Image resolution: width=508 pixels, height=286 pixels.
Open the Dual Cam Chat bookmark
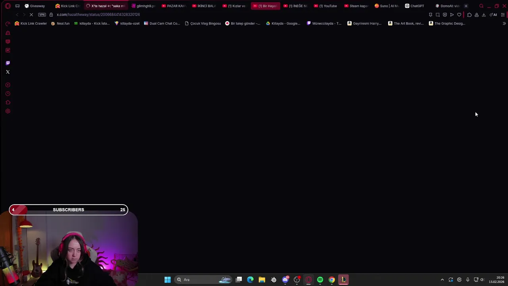[162, 23]
